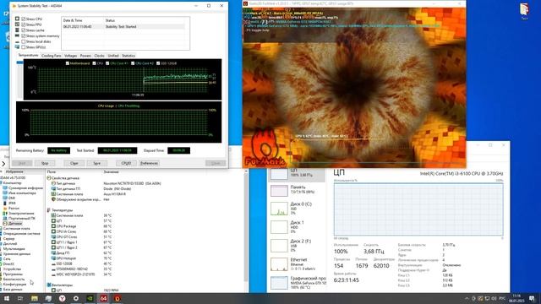This screenshot has width=541, height=304.
Task: Open Yandex Browser from the taskbar
Action: [x=62, y=298]
